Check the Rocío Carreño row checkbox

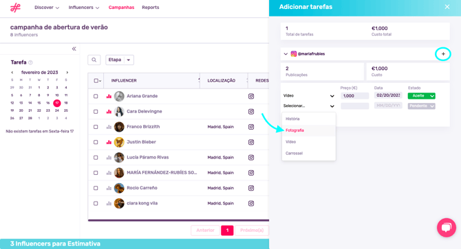pos(96,188)
